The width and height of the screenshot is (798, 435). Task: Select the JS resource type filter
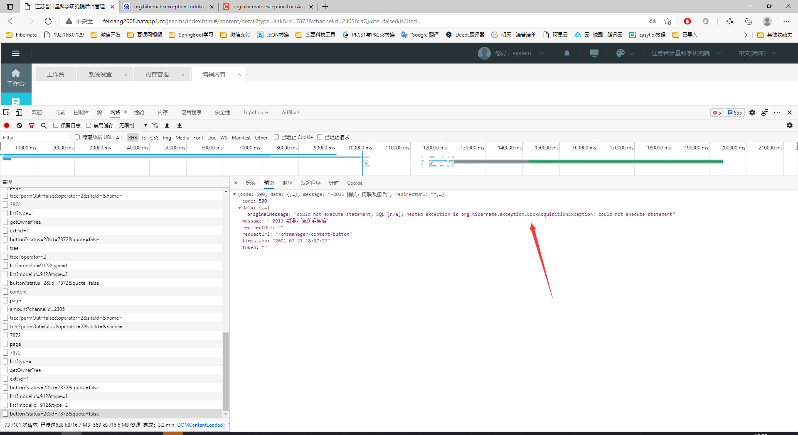(143, 137)
